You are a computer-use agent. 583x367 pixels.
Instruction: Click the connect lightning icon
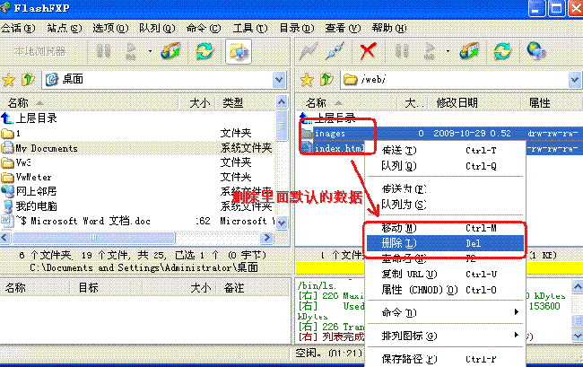tap(309, 51)
